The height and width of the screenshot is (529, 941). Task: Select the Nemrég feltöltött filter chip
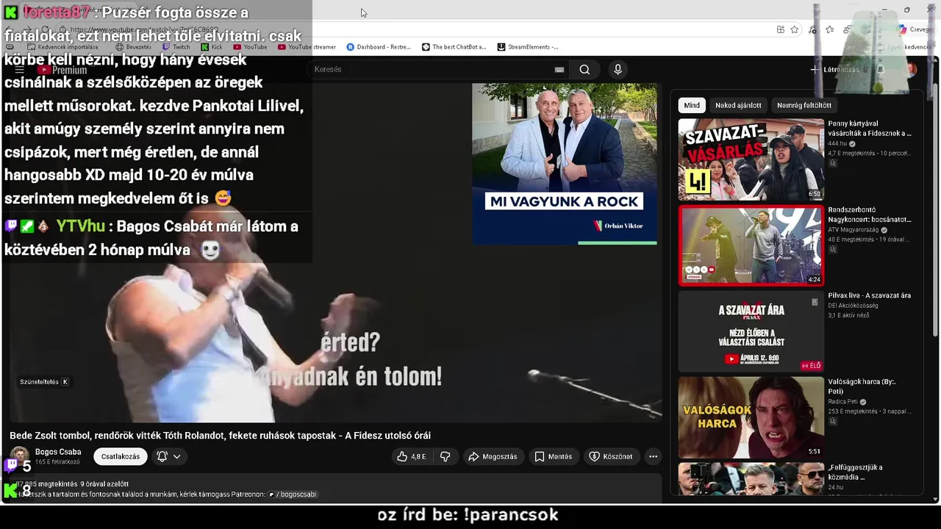pyautogui.click(x=804, y=105)
